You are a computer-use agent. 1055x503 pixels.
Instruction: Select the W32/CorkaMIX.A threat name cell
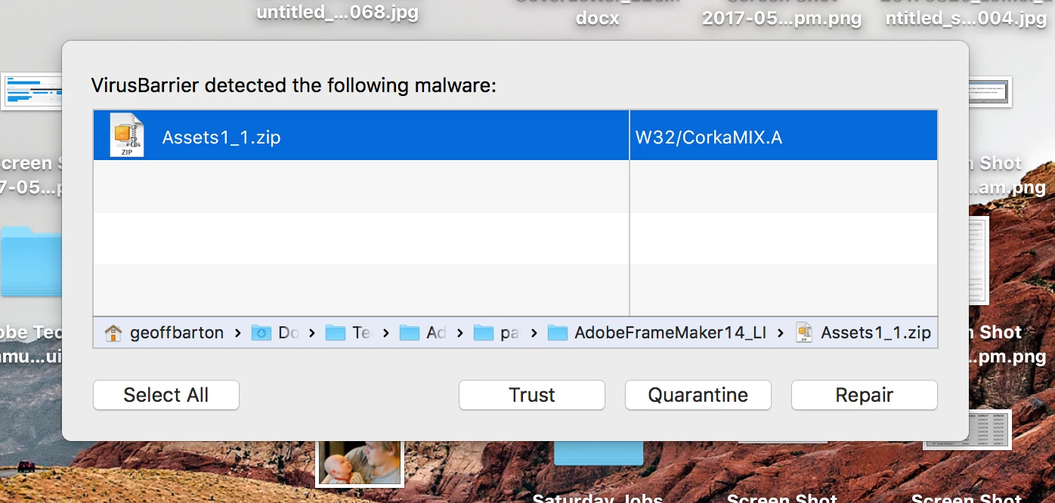(x=784, y=135)
